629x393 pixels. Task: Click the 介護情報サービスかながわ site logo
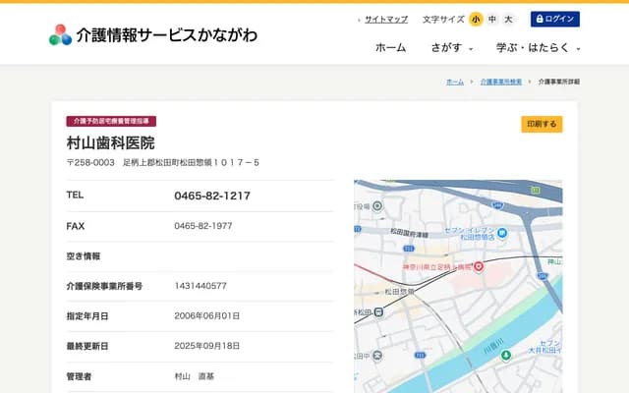coord(153,35)
